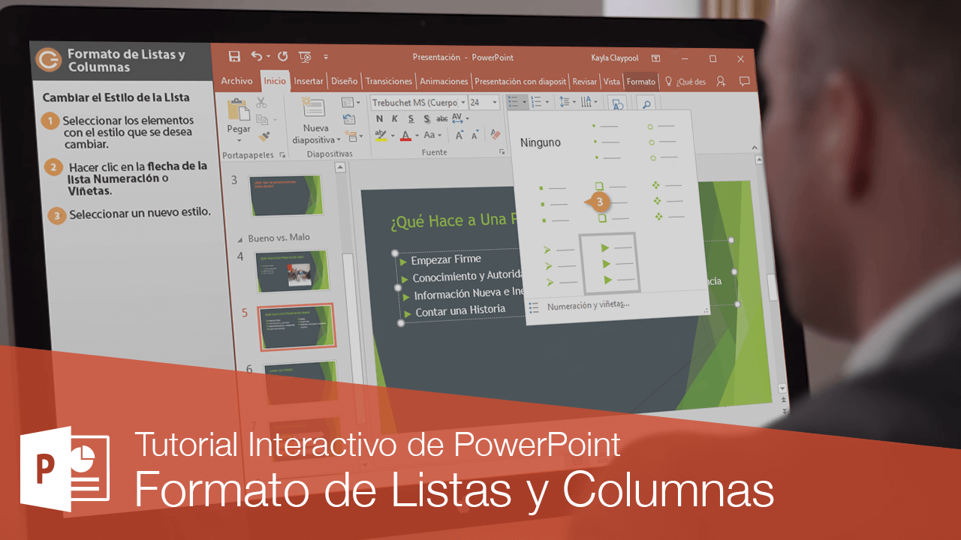Open the Transiciones ribbon tab
961x540 pixels.
tap(388, 81)
